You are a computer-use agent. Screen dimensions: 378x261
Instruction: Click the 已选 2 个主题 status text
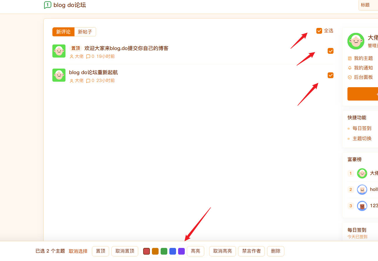coord(50,251)
